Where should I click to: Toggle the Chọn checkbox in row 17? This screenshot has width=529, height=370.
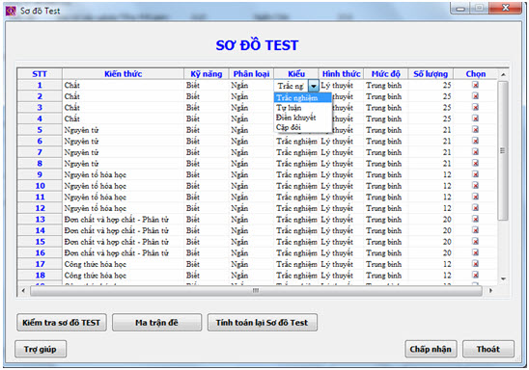point(475,264)
